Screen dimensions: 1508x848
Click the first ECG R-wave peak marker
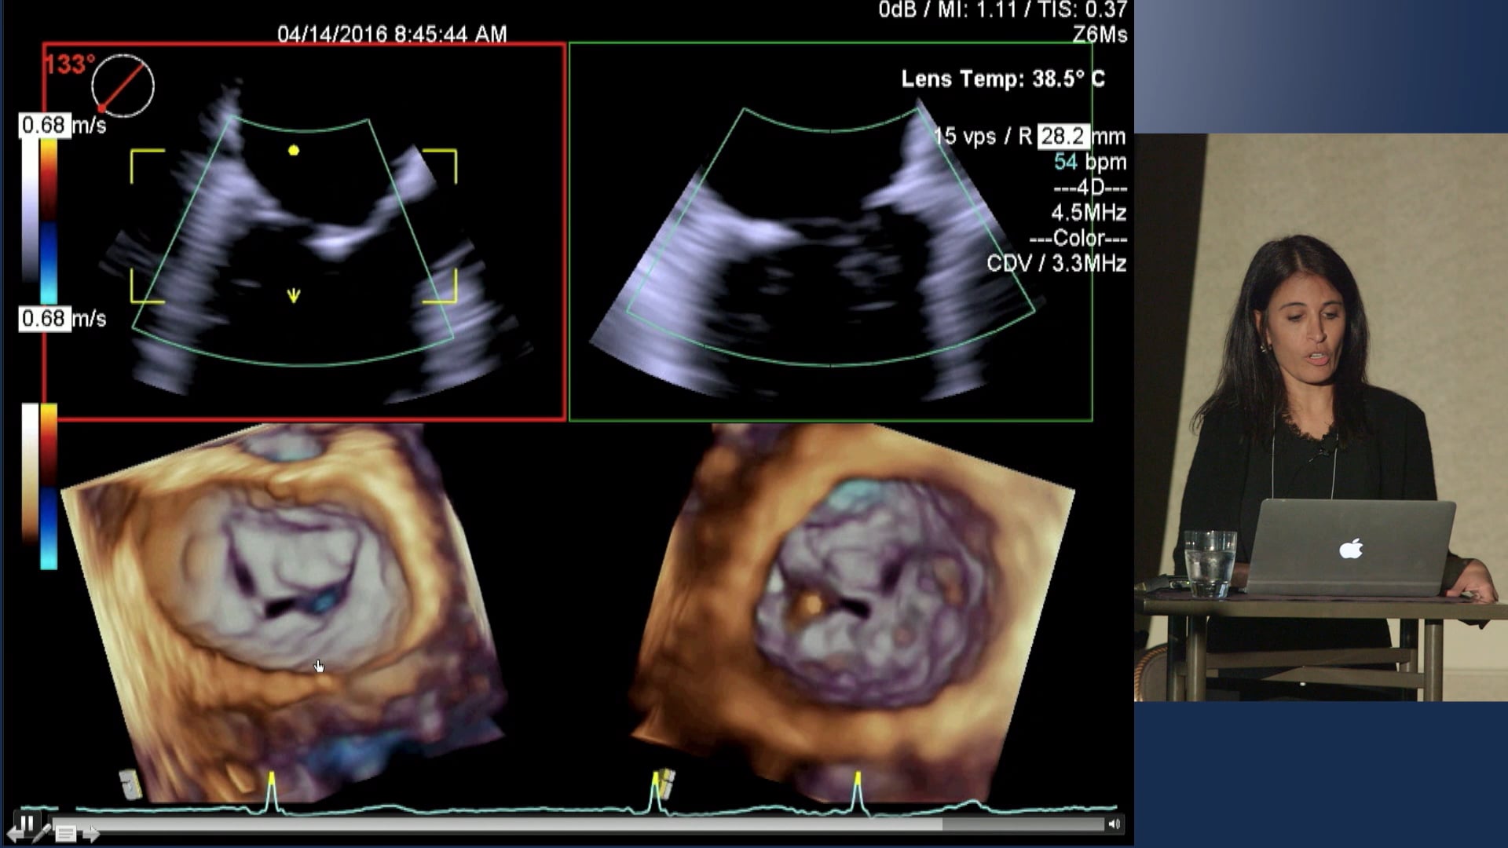point(272,779)
